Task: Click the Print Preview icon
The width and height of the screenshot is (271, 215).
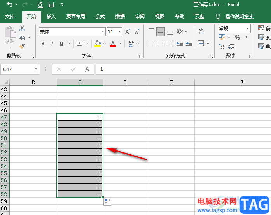Action: click(x=40, y=5)
